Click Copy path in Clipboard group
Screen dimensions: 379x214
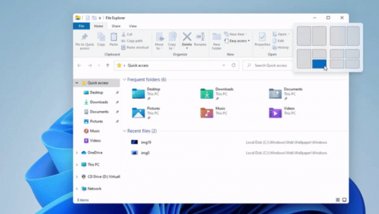[132, 41]
